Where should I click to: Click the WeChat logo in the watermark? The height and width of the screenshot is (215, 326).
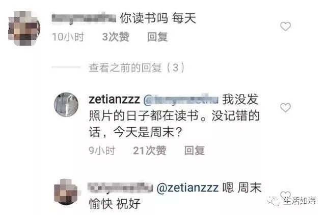pos(274,201)
